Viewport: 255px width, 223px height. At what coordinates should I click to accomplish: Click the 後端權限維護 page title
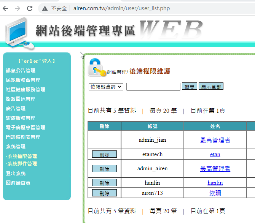click(x=150, y=71)
